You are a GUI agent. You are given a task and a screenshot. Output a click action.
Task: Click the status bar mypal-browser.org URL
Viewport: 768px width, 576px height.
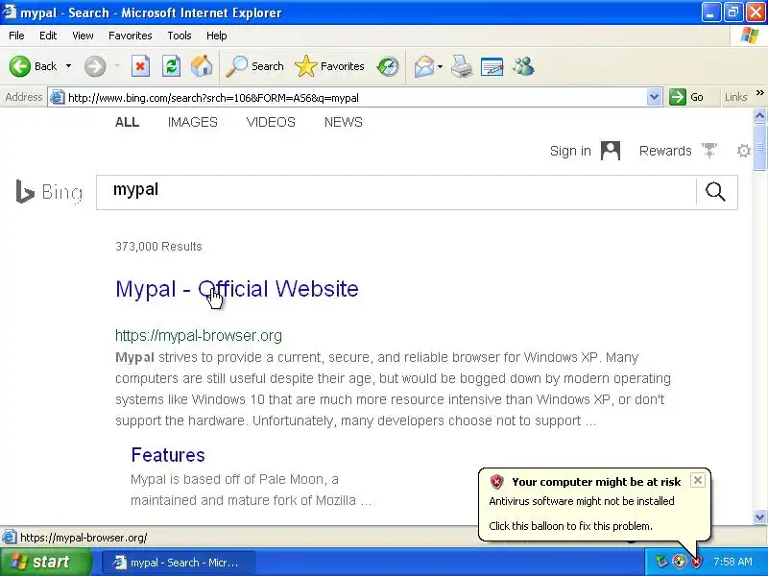click(x=84, y=538)
